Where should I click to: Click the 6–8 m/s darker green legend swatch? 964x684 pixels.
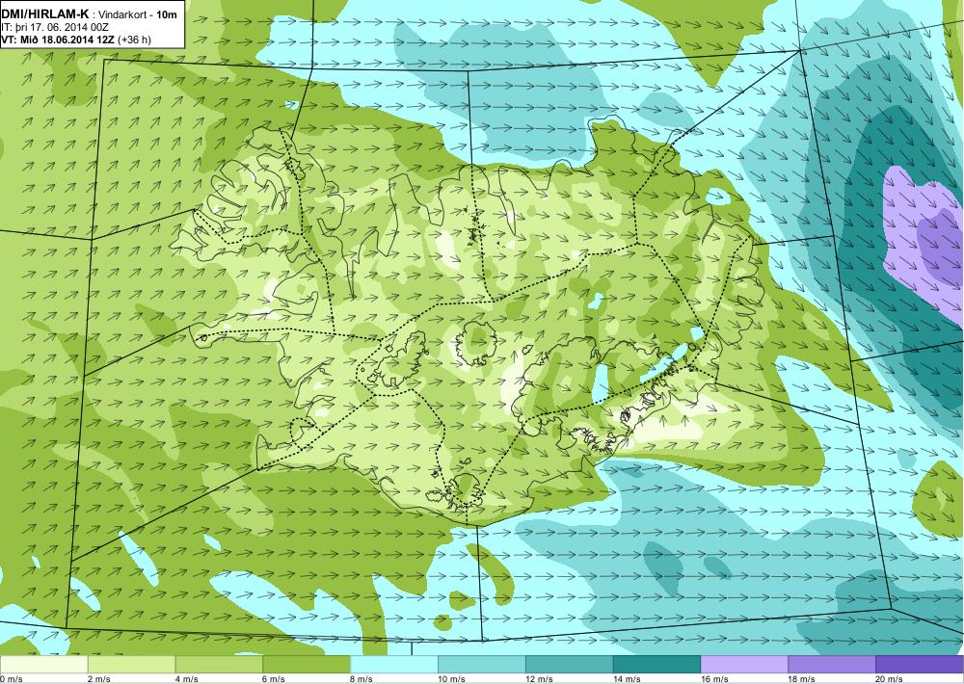[307, 665]
